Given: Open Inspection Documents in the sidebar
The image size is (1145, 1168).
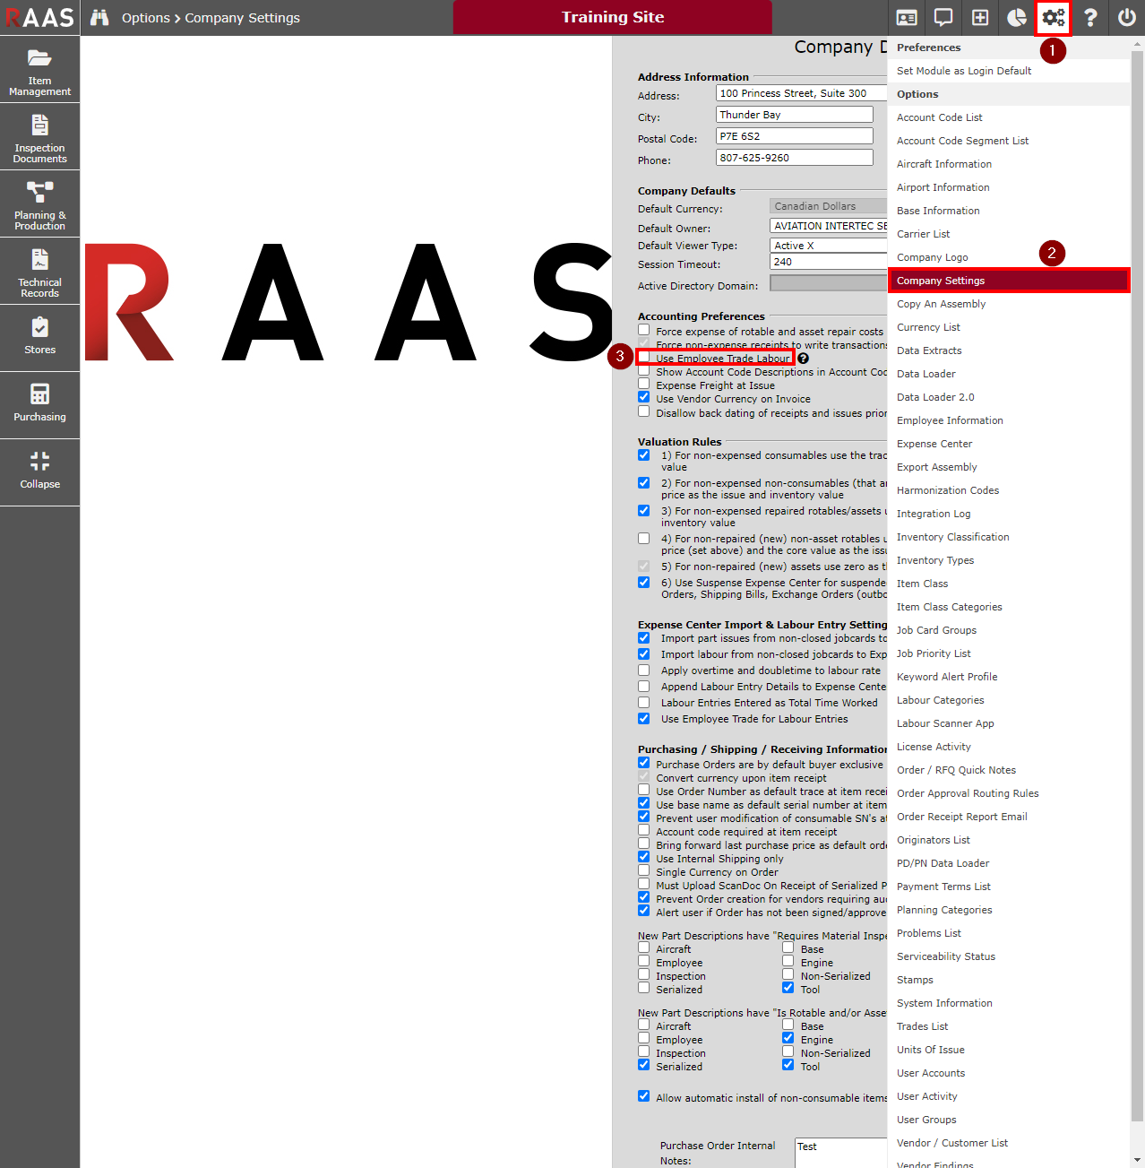Looking at the screenshot, I should point(39,137).
